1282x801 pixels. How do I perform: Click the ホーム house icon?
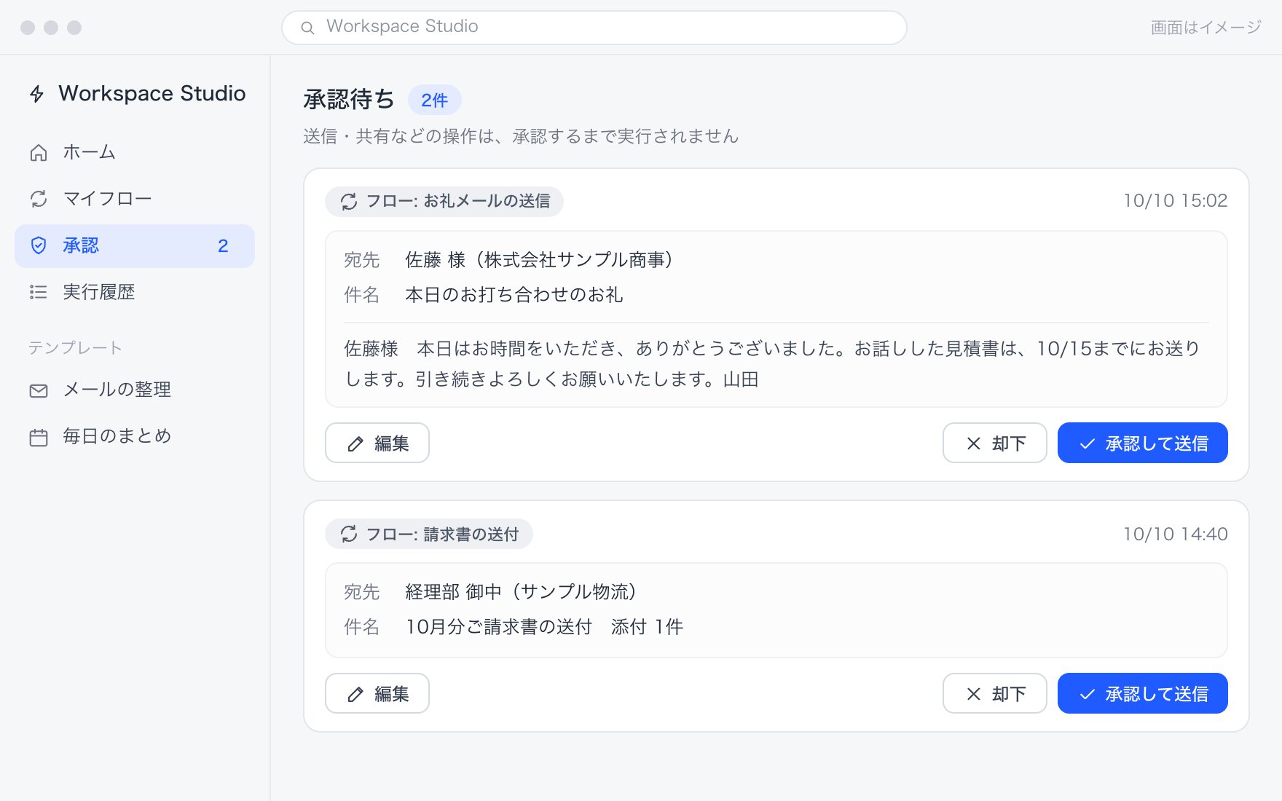[x=39, y=152]
